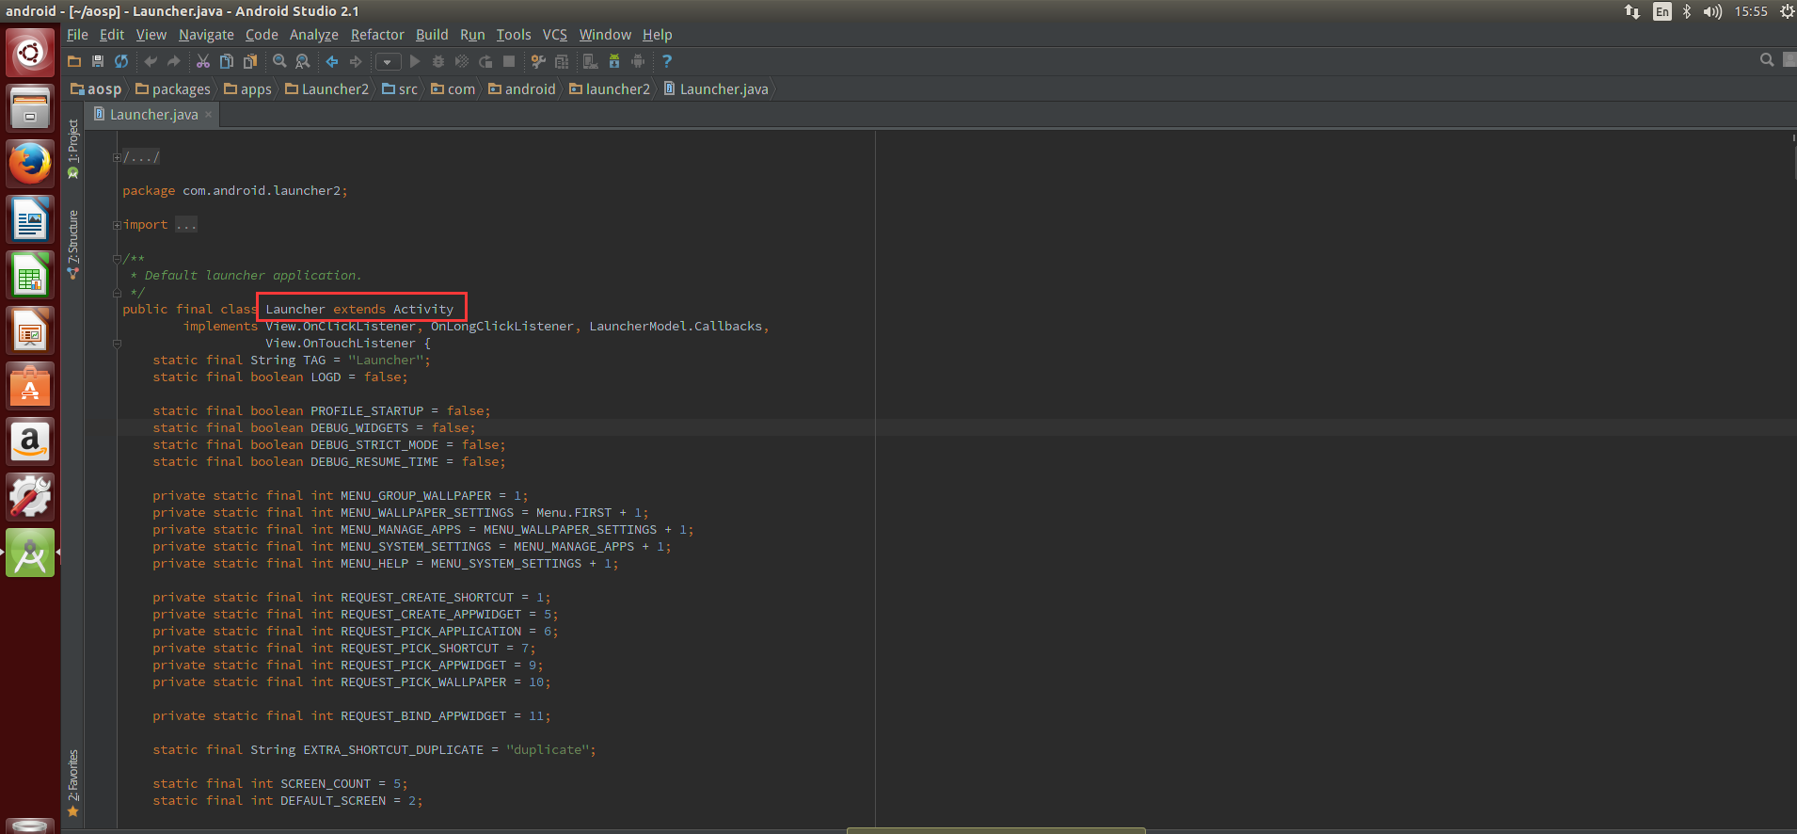Click the Paste clipboard icon

[x=249, y=61]
